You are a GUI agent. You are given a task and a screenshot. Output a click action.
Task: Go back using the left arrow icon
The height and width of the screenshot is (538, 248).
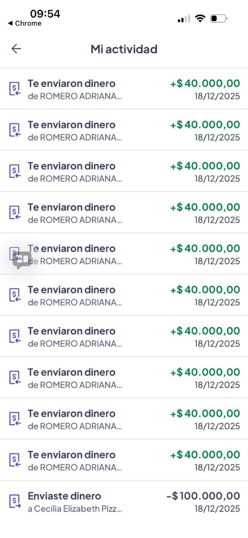click(16, 49)
